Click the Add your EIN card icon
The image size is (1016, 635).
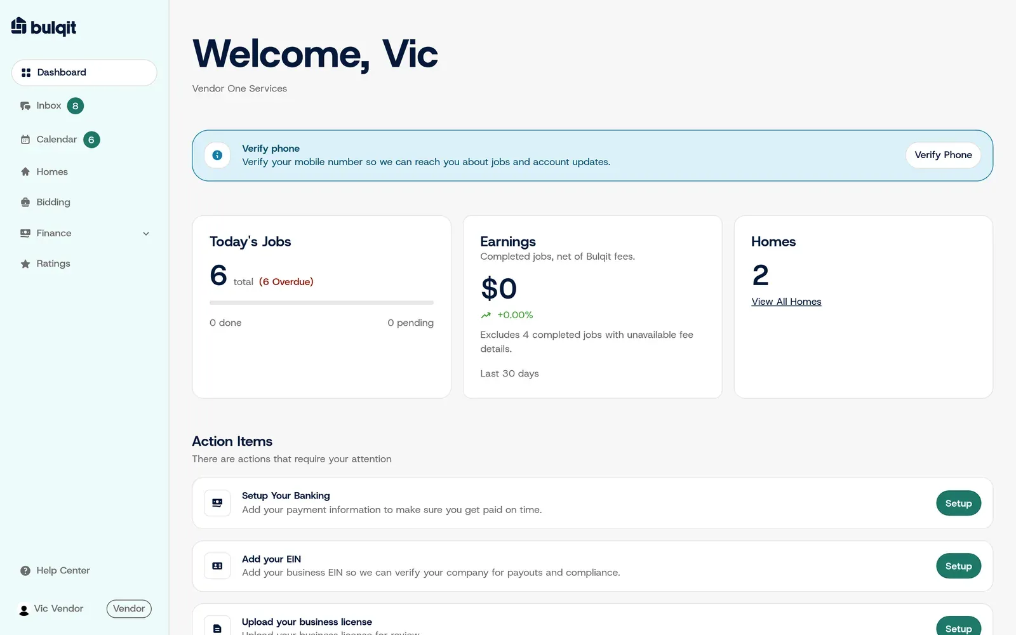(217, 566)
